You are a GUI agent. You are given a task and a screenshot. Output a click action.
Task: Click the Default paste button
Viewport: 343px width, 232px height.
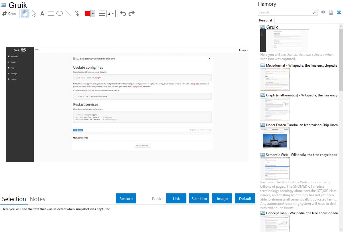(245, 199)
